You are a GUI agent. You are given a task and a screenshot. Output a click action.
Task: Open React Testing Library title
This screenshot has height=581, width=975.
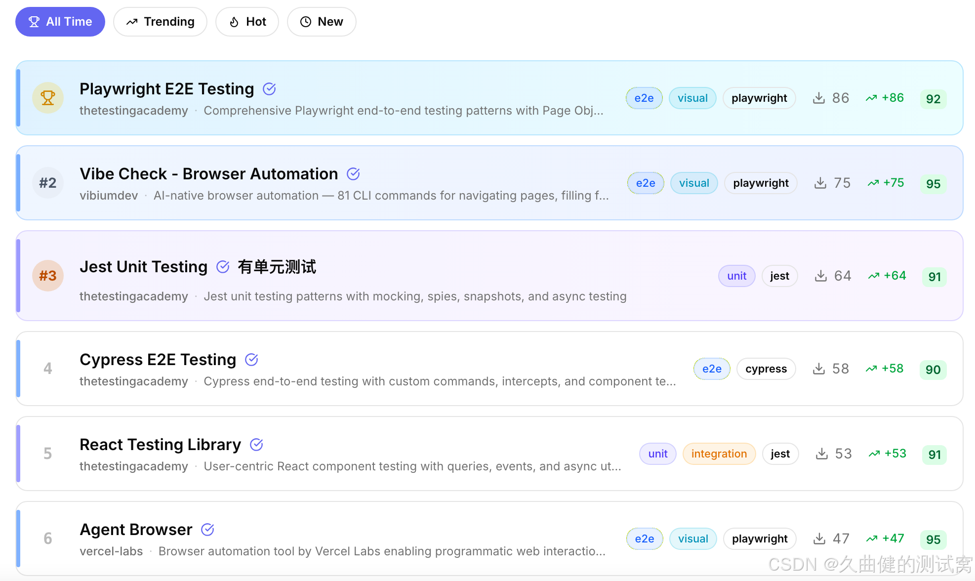(x=161, y=445)
